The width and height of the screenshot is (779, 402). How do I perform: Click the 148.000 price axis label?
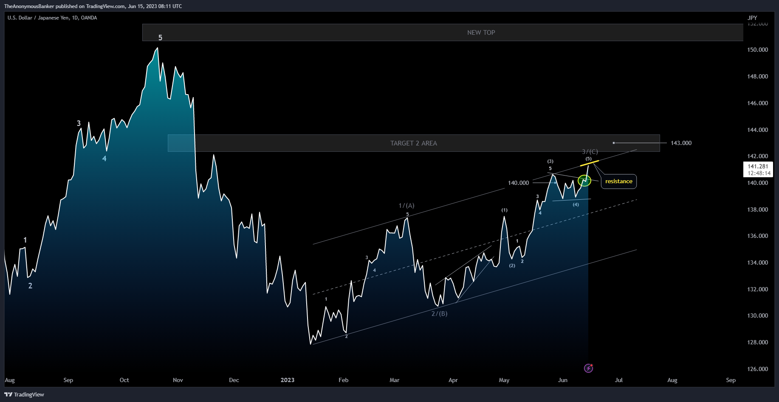[757, 76]
